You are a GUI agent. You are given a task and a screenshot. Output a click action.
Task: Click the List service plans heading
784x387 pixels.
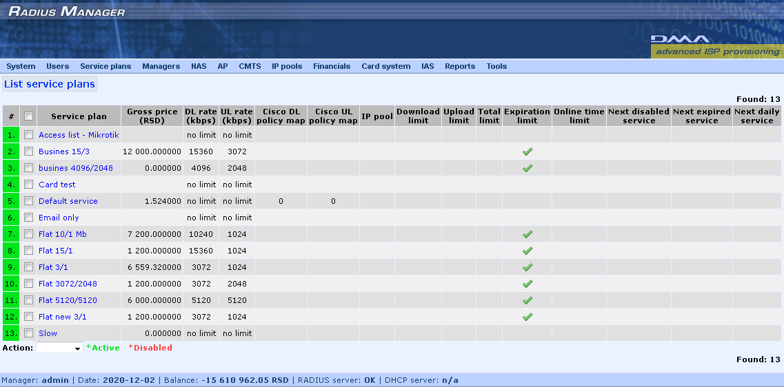(x=50, y=84)
